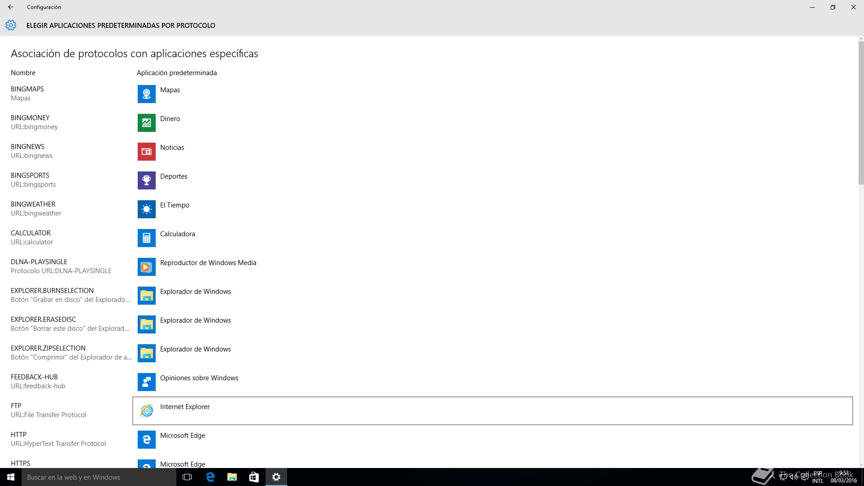Screen dimensions: 864x486
Task: Click the El Tiempo sun icon
Action: (x=146, y=209)
